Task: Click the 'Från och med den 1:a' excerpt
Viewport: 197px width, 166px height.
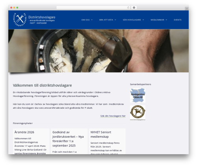Action: point(65,152)
